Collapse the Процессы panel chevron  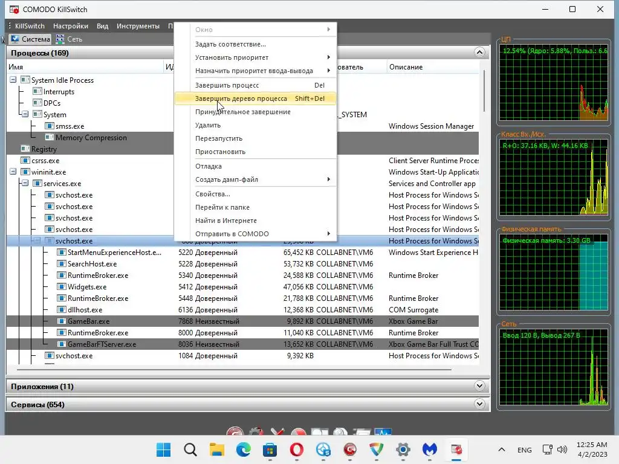(x=479, y=53)
